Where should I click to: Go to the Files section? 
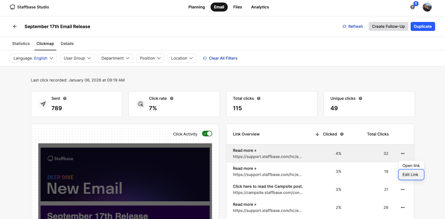pyautogui.click(x=238, y=7)
